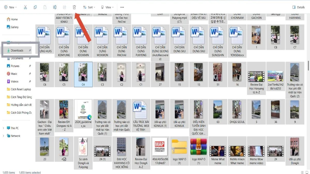Click the Rename icon in toolbar
This screenshot has width=310, height=174.
click(x=55, y=7)
